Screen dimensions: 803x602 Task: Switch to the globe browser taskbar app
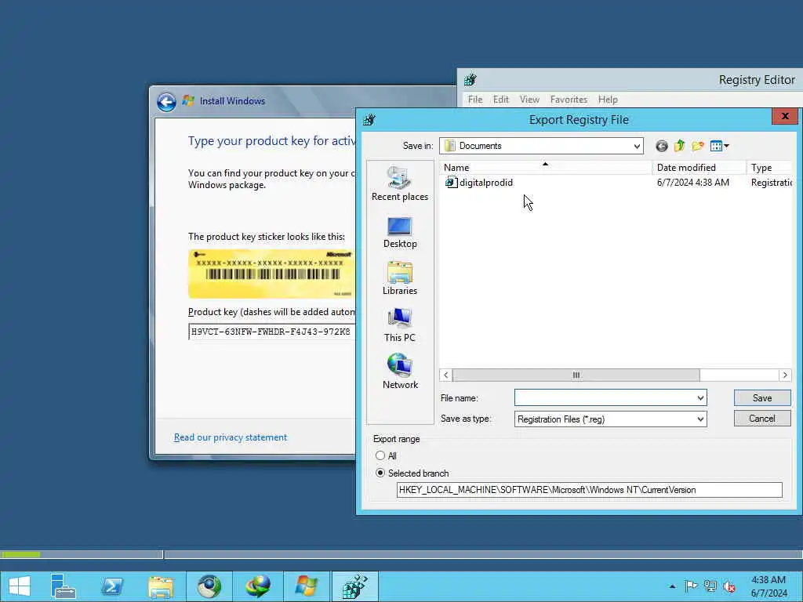(x=209, y=586)
